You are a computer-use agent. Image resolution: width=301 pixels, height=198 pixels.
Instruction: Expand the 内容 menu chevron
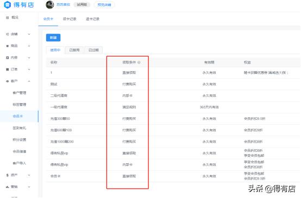click(29, 58)
